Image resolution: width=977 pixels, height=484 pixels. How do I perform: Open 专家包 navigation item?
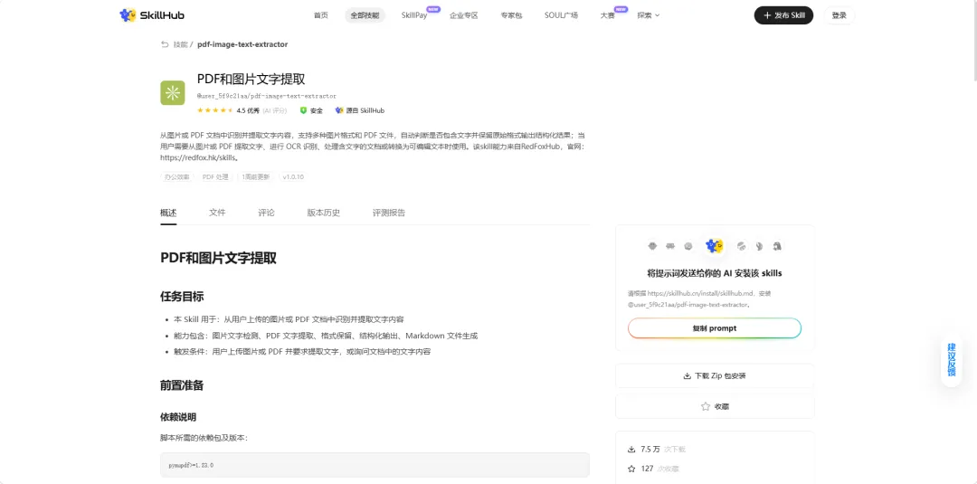511,15
